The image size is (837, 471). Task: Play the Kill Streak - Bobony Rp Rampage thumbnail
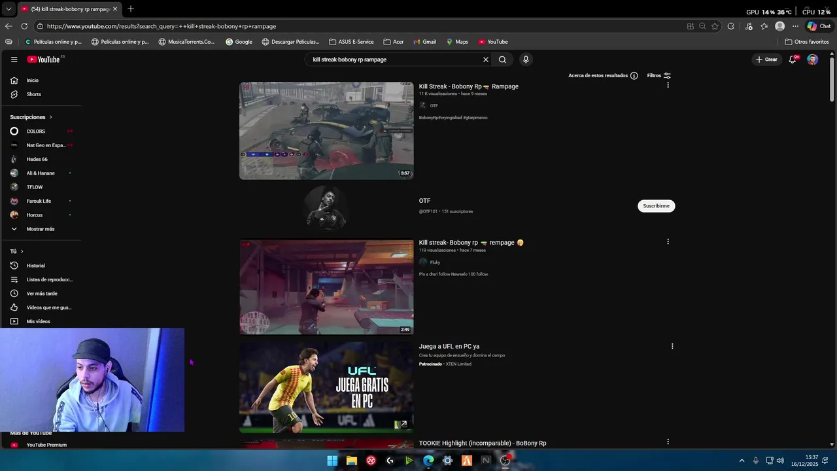point(326,131)
